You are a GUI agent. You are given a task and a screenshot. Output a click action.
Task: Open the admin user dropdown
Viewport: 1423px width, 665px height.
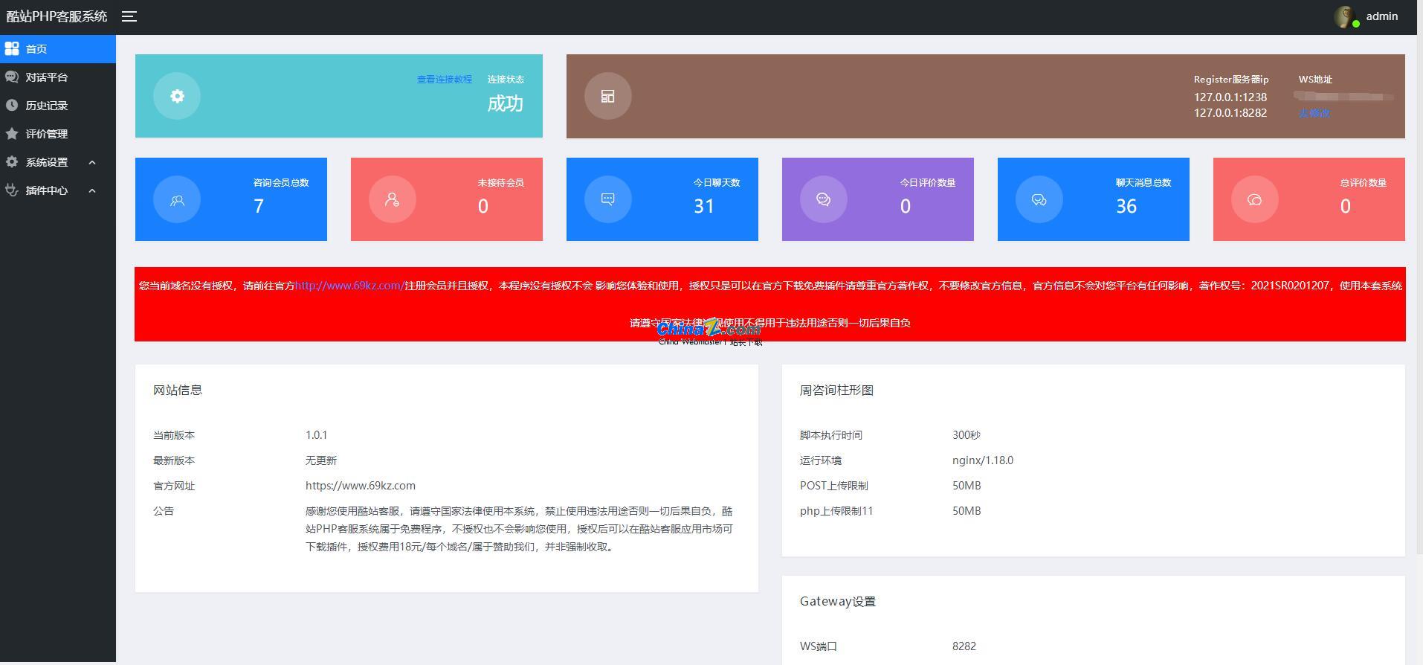1381,16
